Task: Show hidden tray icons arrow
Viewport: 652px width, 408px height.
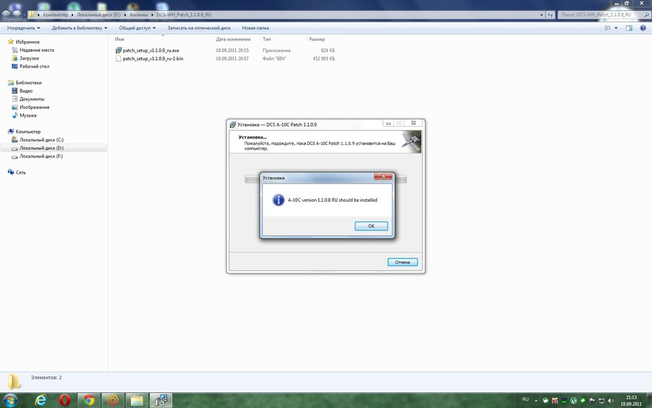Action: click(x=535, y=401)
